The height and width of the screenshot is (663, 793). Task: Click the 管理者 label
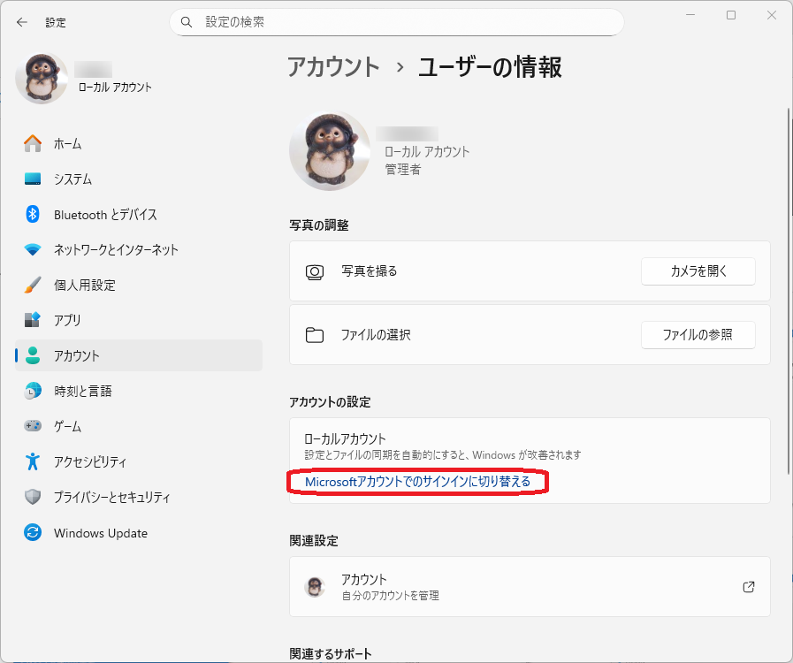click(402, 170)
